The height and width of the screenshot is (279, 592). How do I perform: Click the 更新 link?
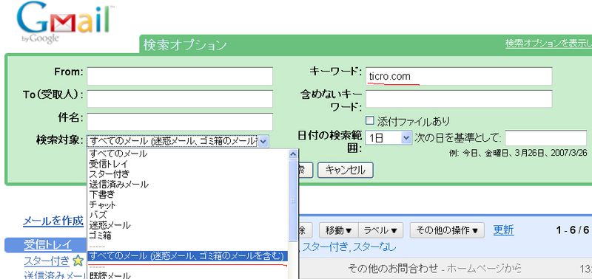503,230
